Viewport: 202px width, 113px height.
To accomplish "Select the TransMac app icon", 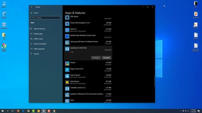I will [67, 89].
